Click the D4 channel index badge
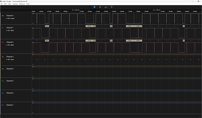Screen dimensions: 202x118 (3, 69)
